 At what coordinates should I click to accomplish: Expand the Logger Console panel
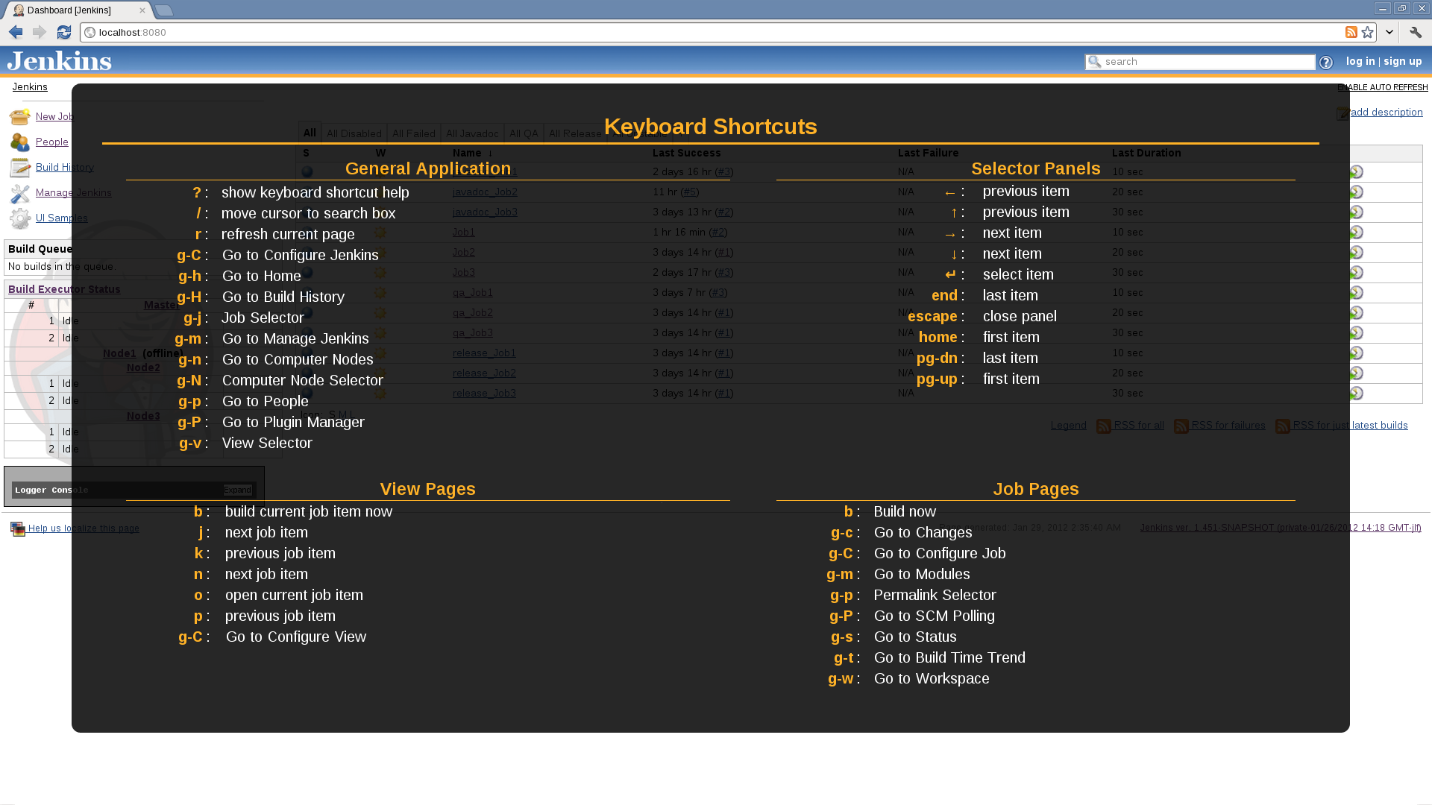tap(237, 490)
